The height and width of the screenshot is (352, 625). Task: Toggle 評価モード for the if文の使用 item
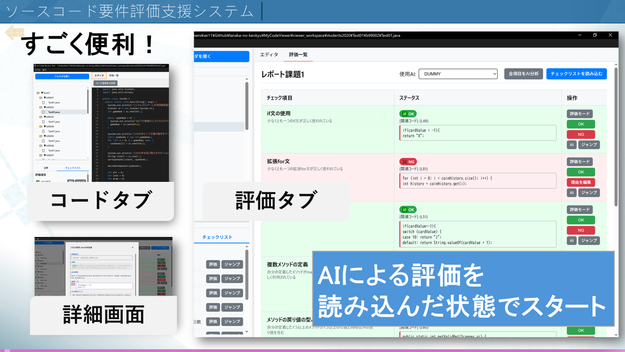point(579,114)
